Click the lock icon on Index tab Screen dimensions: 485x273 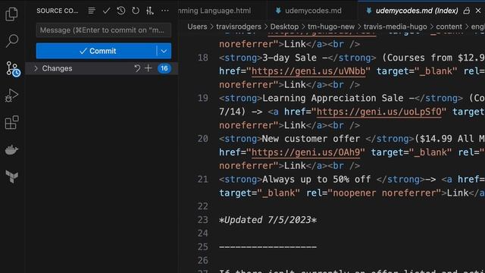point(467,11)
